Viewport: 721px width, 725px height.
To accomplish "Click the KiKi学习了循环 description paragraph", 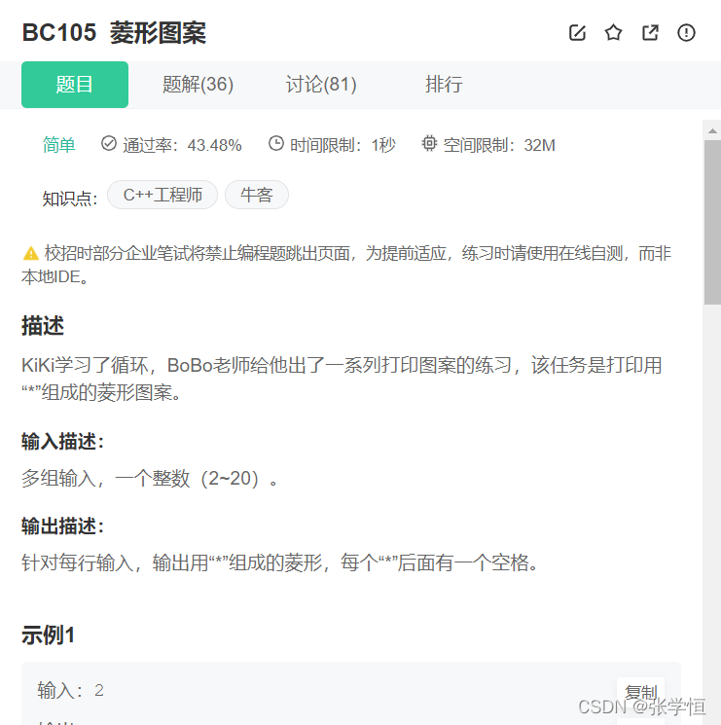I will point(342,379).
